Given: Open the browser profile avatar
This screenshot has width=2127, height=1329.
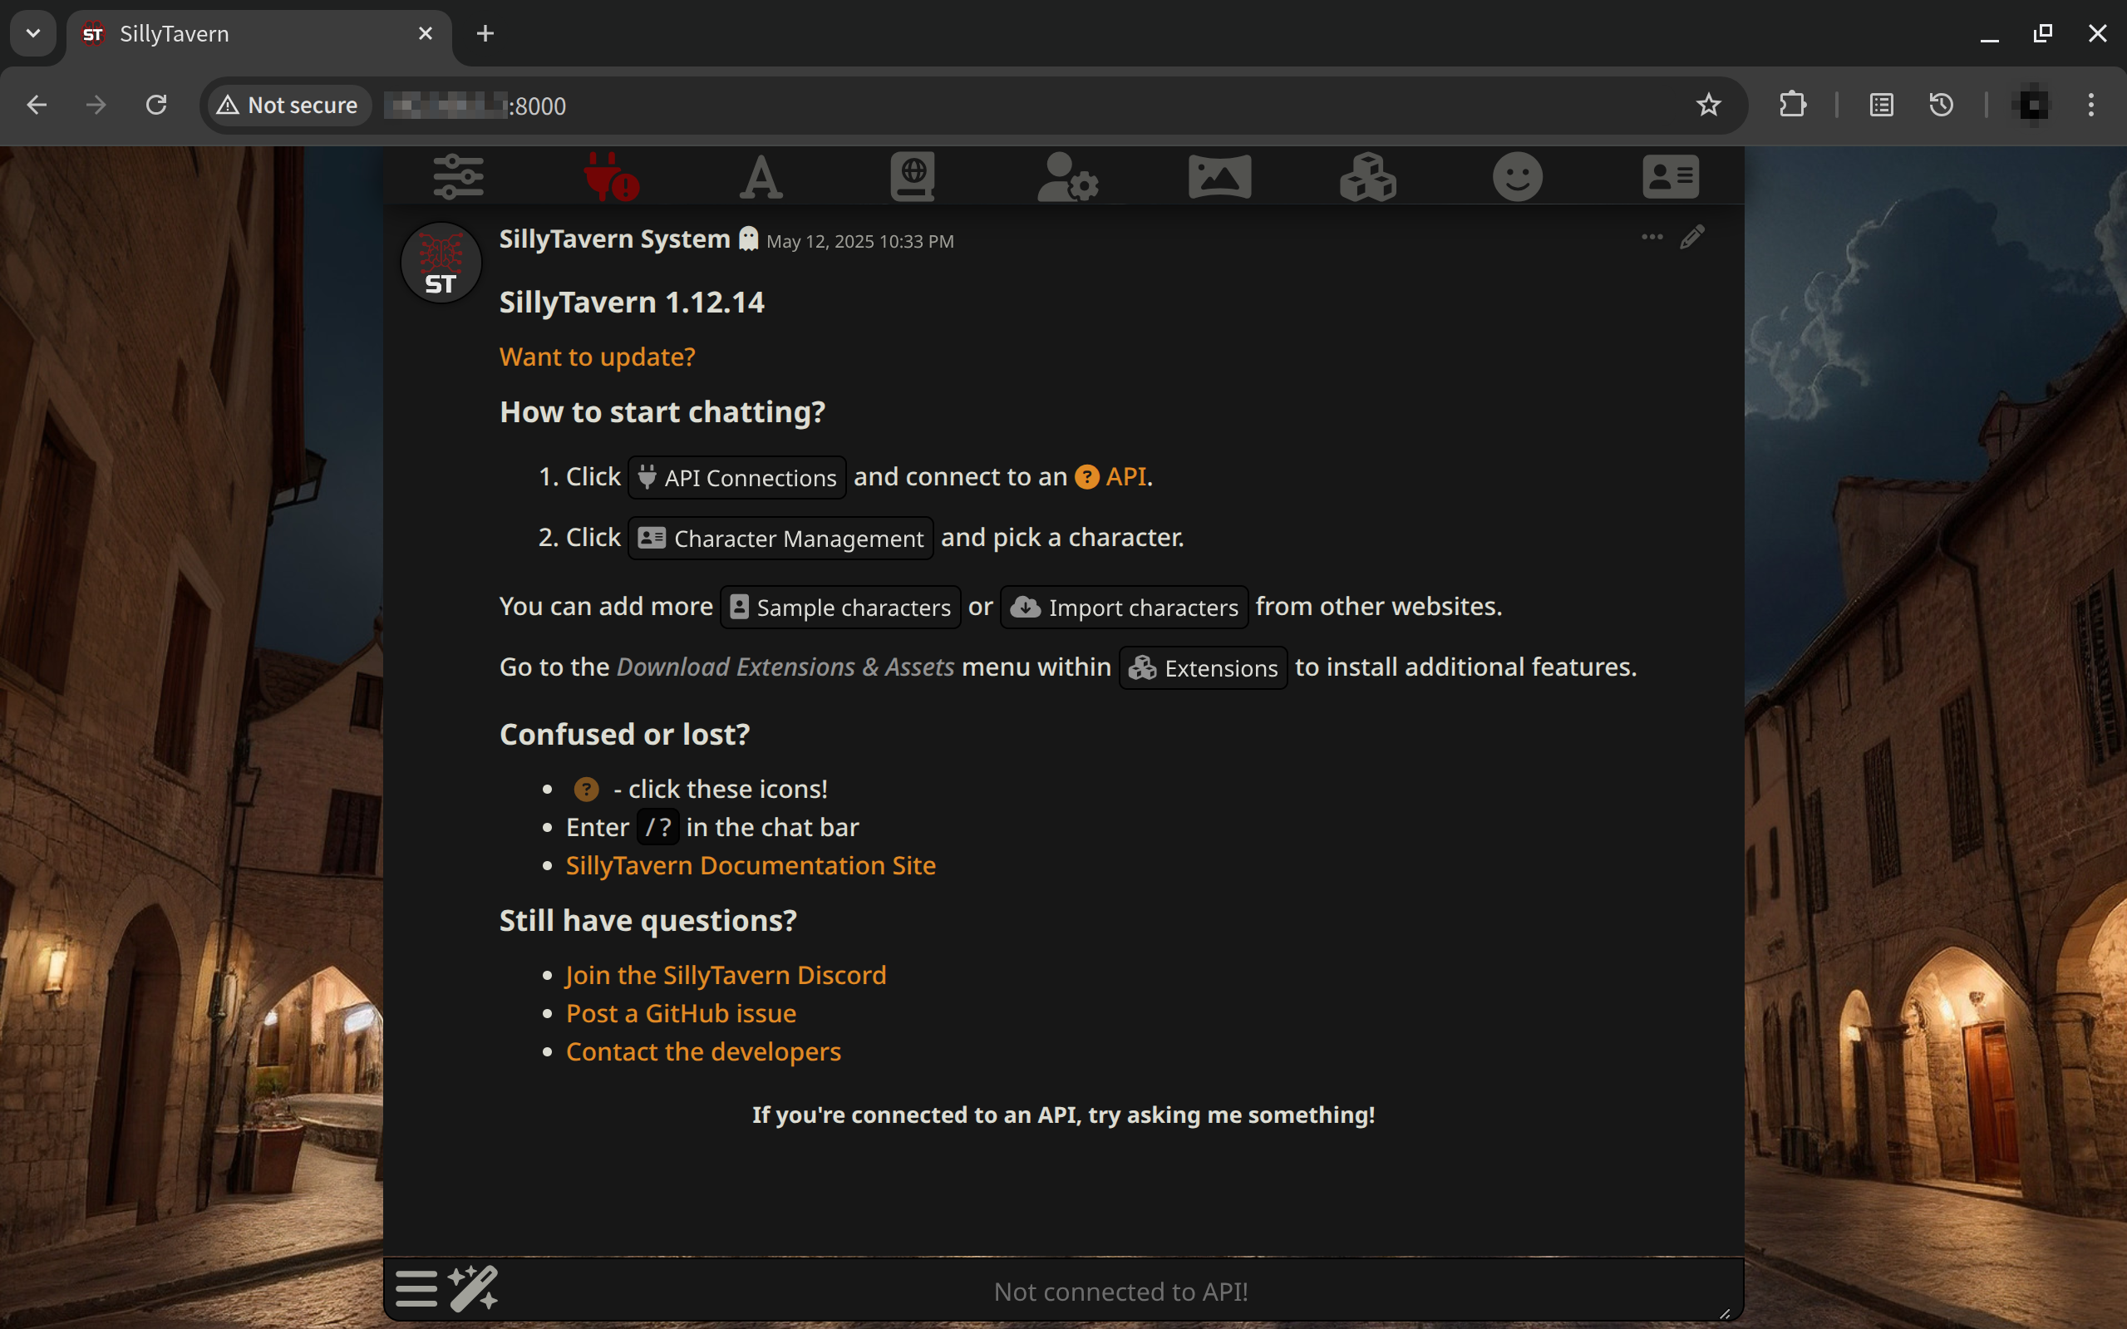Looking at the screenshot, I should (2032, 106).
